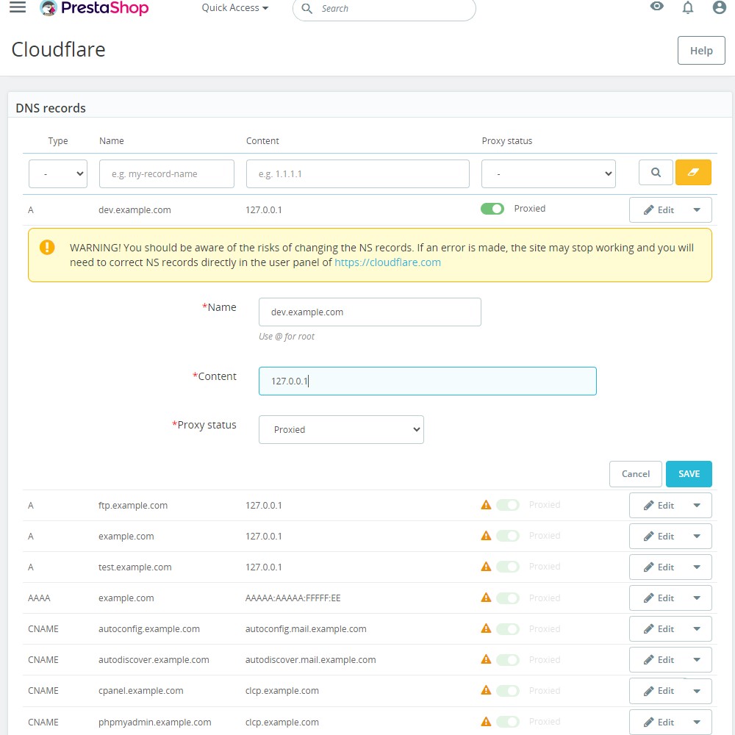Expand actions arrow for autoconfig.example.com row
This screenshot has height=735, width=735.
tap(697, 629)
